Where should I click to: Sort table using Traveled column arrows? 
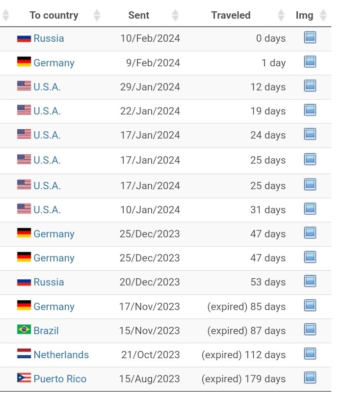pos(281,15)
